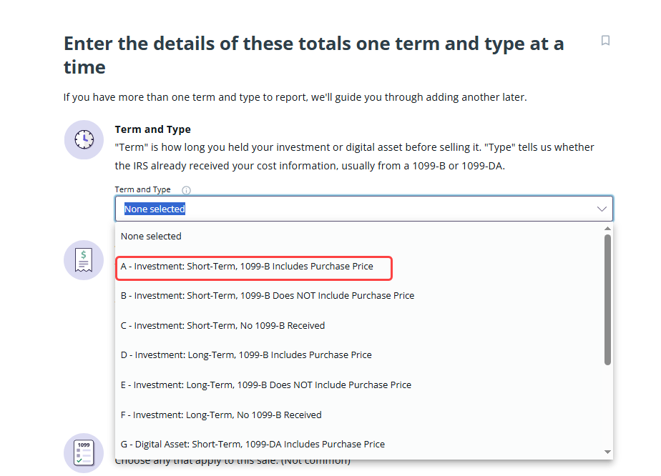Click the clock Term and Type icon
The height and width of the screenshot is (476, 661).
[x=84, y=139]
